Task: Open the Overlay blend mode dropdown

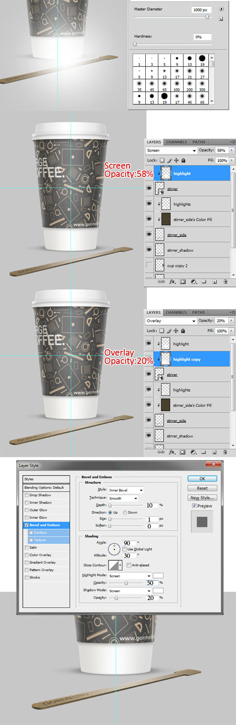Action: 171,321
